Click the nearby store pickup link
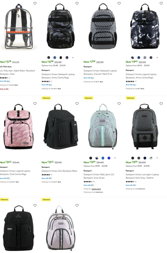Viewport: 167px width, 253px height. (x=96, y=189)
